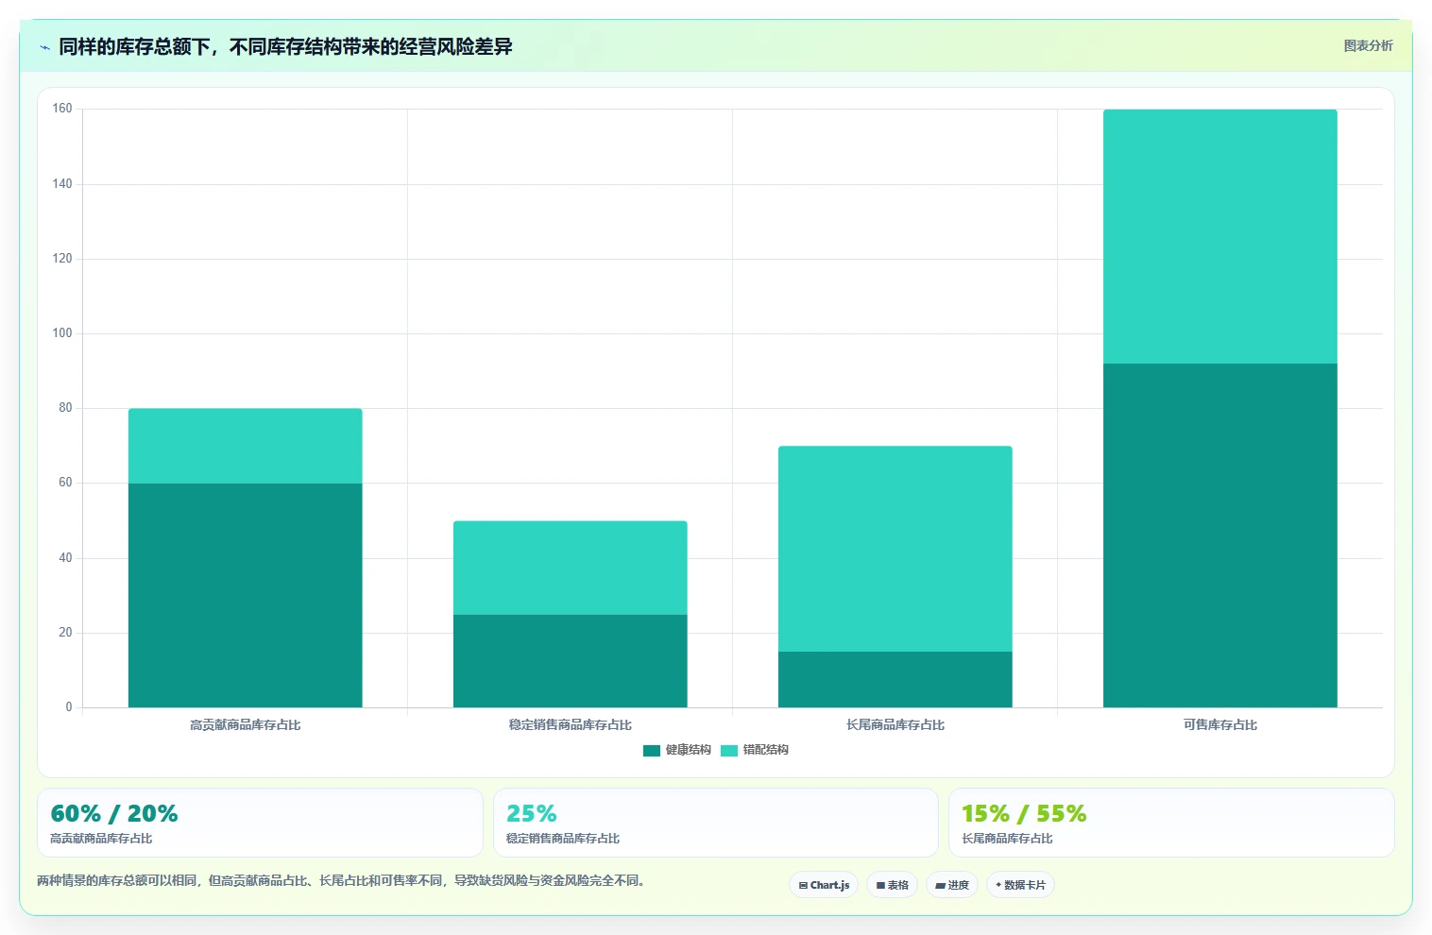Click the 长尾商品库存占比 x-axis label
1432x935 pixels.
pos(895,725)
